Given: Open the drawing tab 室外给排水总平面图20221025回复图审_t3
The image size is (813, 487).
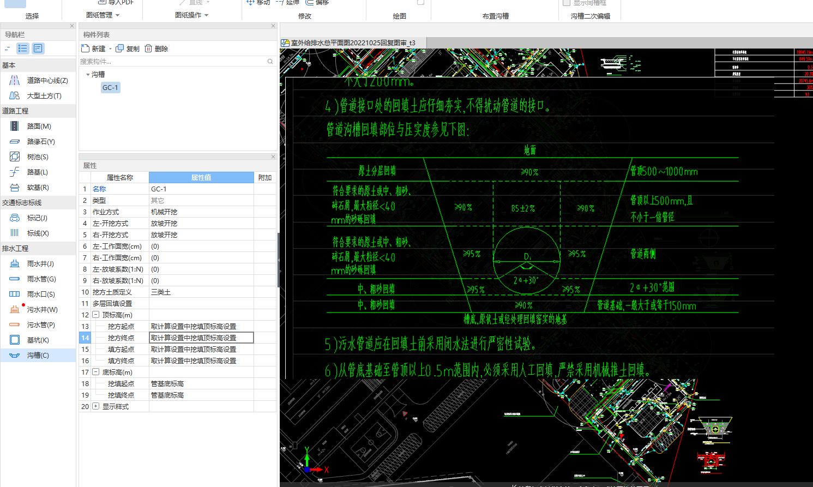Looking at the screenshot, I should [x=352, y=43].
